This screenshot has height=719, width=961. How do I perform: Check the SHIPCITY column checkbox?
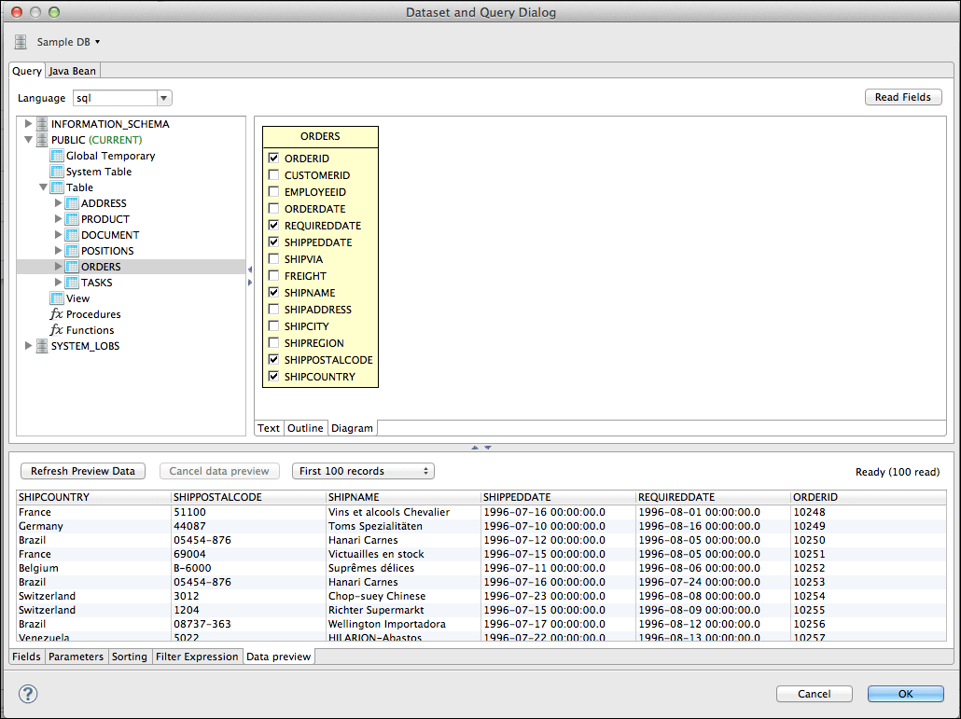click(274, 325)
